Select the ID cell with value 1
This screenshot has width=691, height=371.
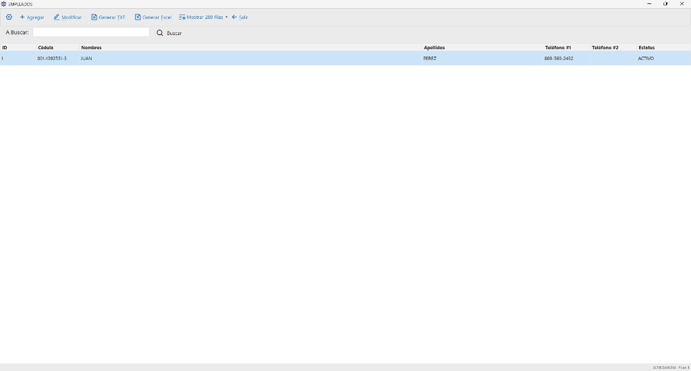(18, 58)
